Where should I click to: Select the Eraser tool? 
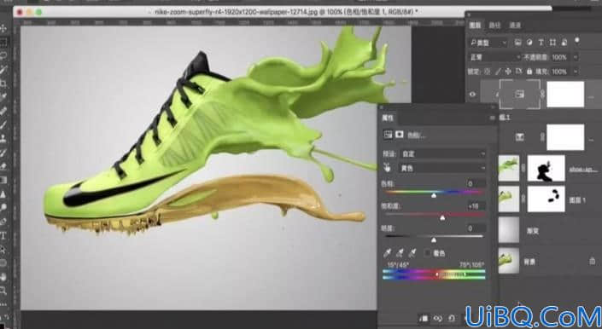tap(3, 166)
